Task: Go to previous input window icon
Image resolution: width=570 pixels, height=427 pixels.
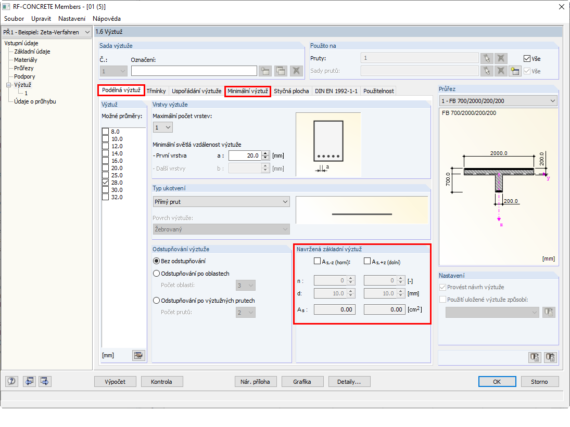Action: coord(30,381)
